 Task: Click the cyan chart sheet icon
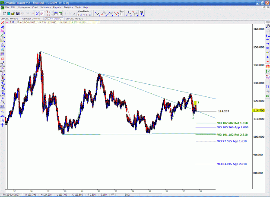9,13
